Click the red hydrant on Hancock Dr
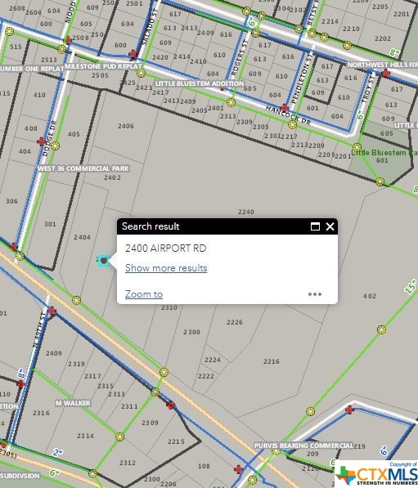This screenshot has width=418, height=488. click(x=284, y=108)
